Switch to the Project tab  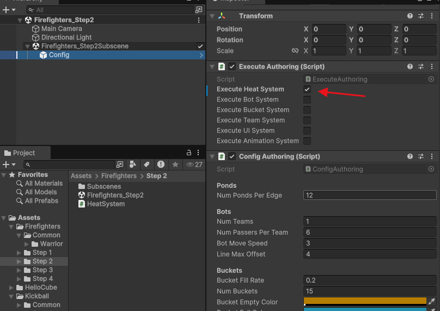click(20, 153)
